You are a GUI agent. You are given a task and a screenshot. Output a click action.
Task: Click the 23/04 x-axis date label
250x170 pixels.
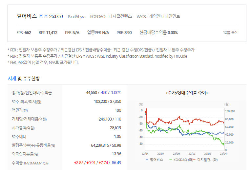(223, 154)
